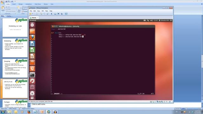The height and width of the screenshot is (114, 203).
Task: Click the VMware send Ctrl+Alt+Del toolbar icon
Action: point(37,14)
